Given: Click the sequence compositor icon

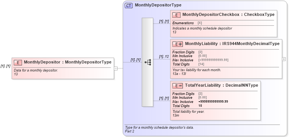Looking at the screenshot, I should tap(148, 62).
